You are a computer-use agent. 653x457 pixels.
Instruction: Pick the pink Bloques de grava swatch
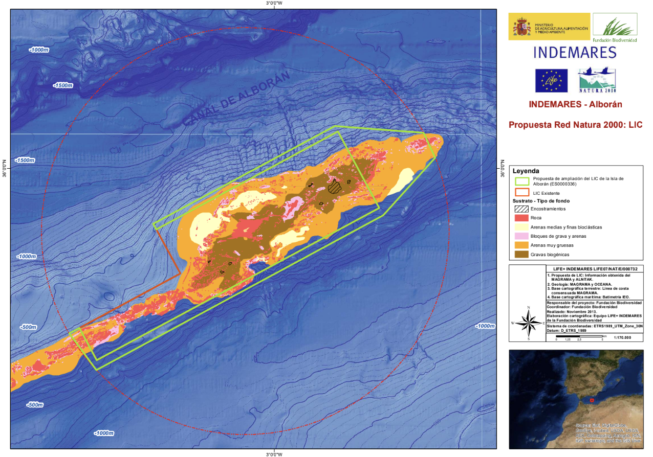pos(521,236)
